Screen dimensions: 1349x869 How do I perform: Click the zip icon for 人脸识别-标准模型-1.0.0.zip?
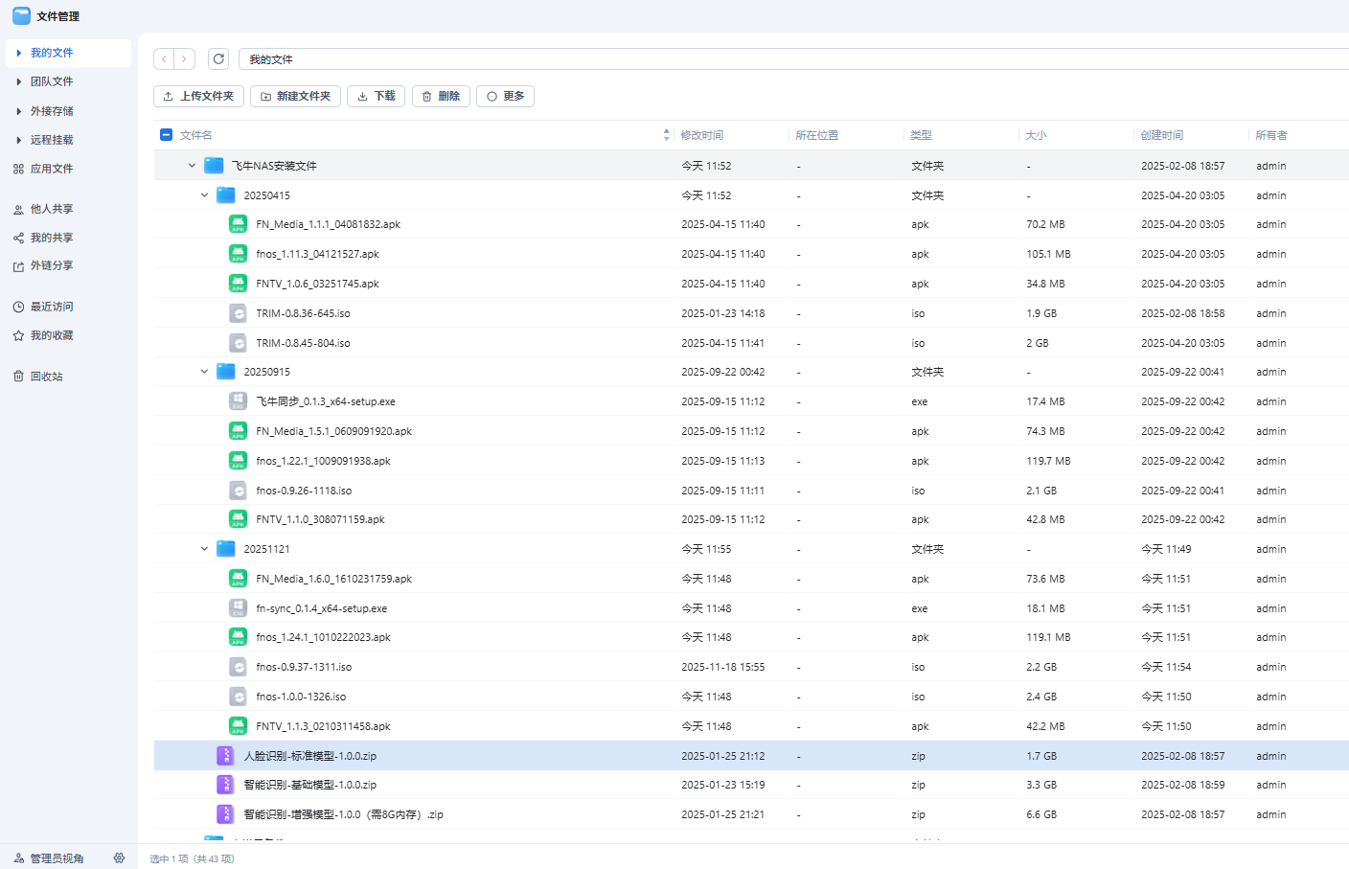click(x=225, y=756)
